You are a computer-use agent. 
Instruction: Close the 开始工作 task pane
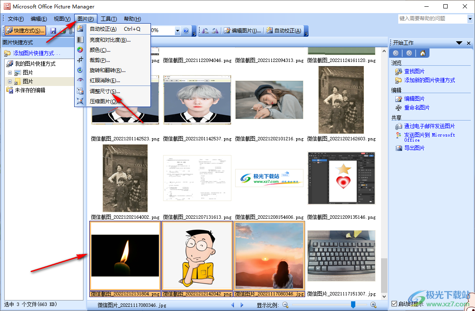469,43
